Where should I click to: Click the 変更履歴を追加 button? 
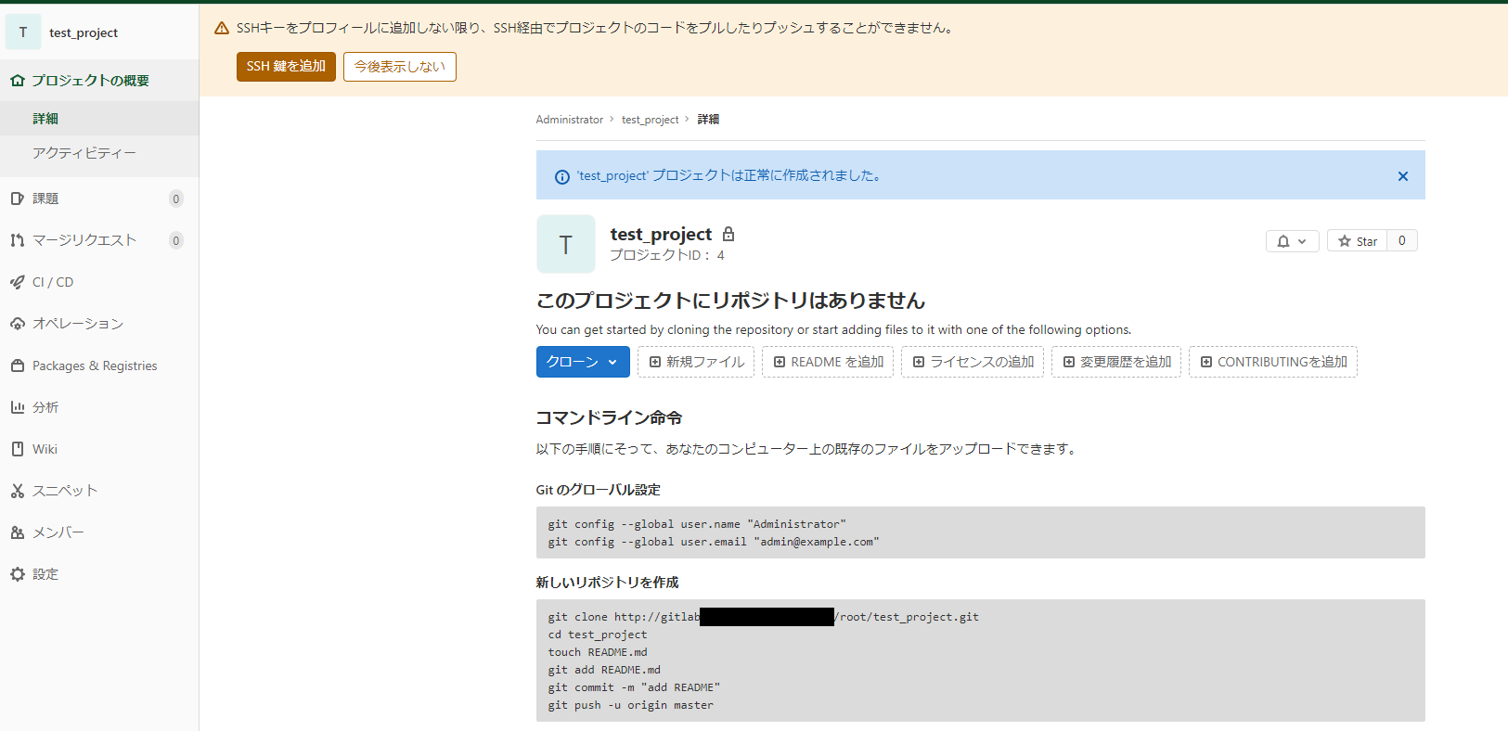1116,362
